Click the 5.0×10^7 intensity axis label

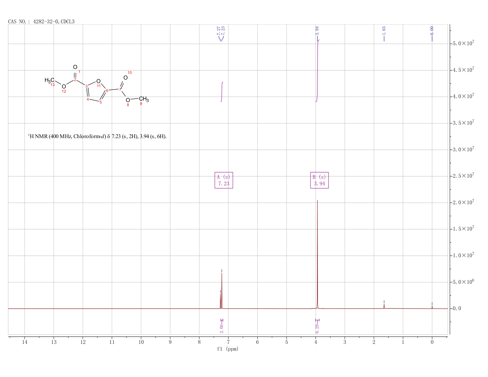click(x=463, y=43)
